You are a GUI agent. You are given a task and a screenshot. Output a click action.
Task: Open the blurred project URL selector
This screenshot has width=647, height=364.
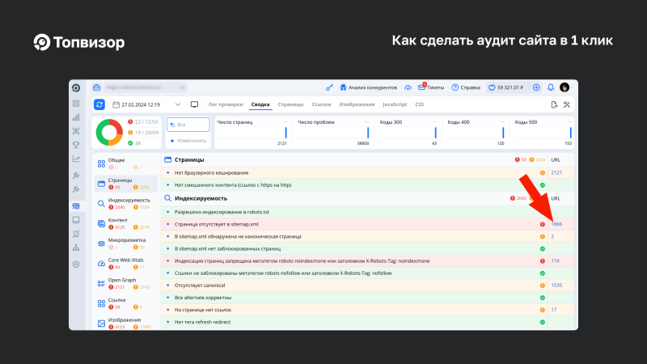[x=145, y=87]
